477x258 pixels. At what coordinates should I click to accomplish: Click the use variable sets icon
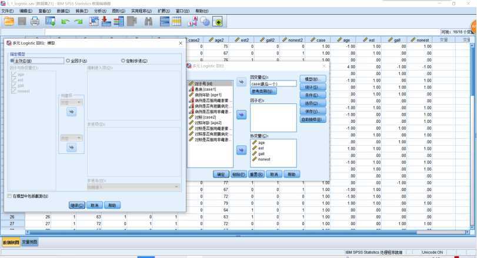point(205,22)
